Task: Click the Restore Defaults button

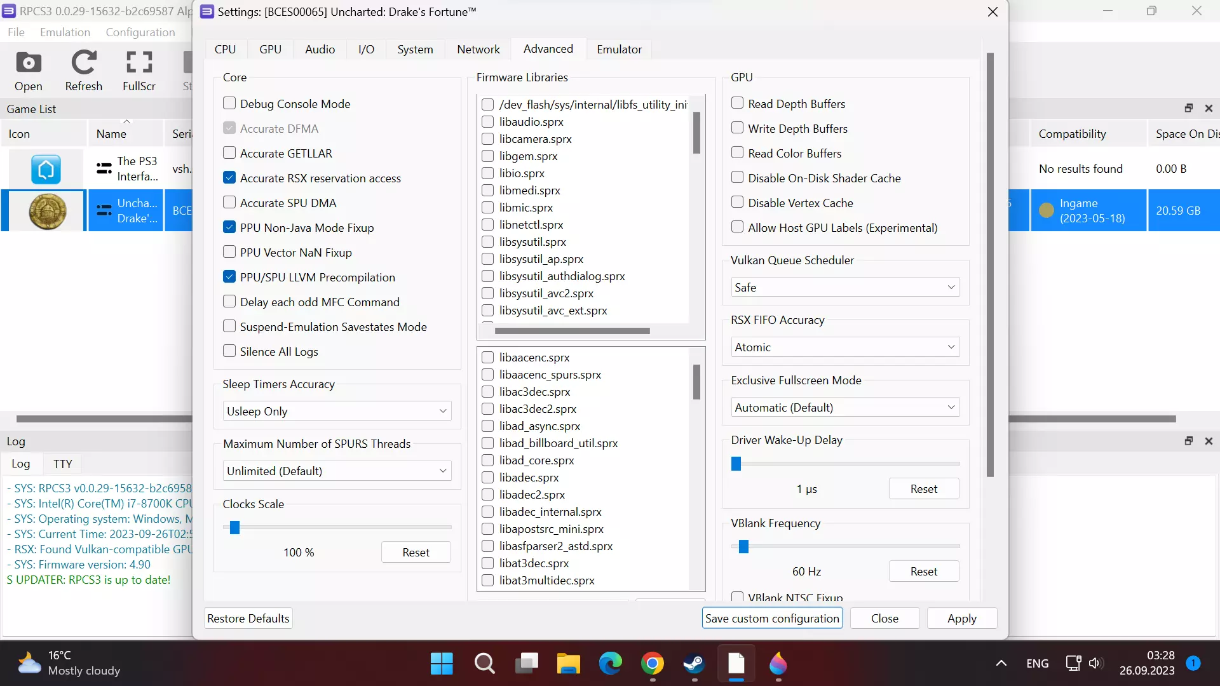Action: coord(248,618)
